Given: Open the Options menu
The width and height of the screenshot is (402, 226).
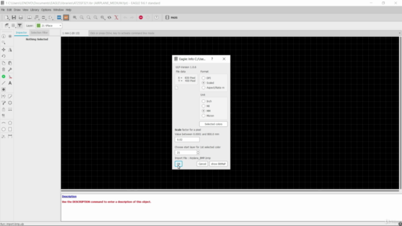Looking at the screenshot, I should [x=46, y=10].
